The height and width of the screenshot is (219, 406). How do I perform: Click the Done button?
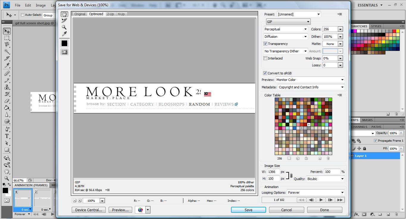pos(324,210)
